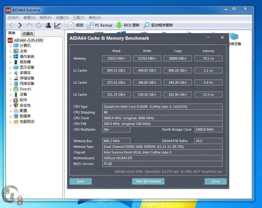
Task: Open the 查看(V) menu
Action: coord(29,18)
